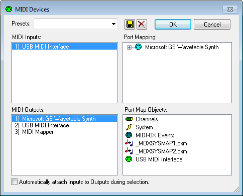The width and height of the screenshot is (243, 196).
Task: Click the MIDI-OX Events connector icon
Action: coord(129,135)
